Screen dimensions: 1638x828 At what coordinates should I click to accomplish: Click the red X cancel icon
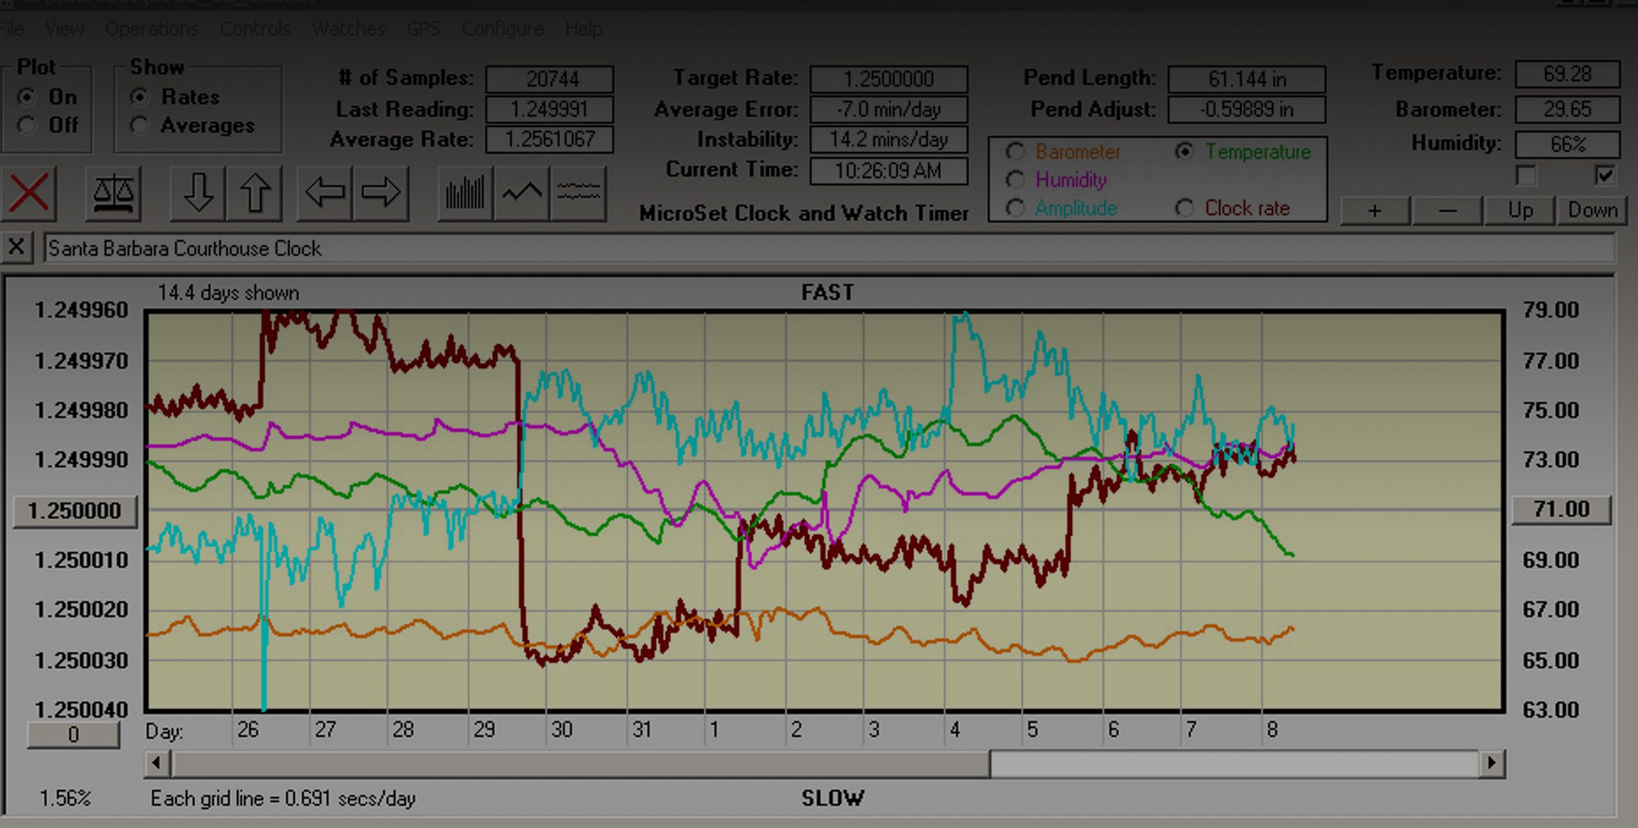tap(29, 193)
